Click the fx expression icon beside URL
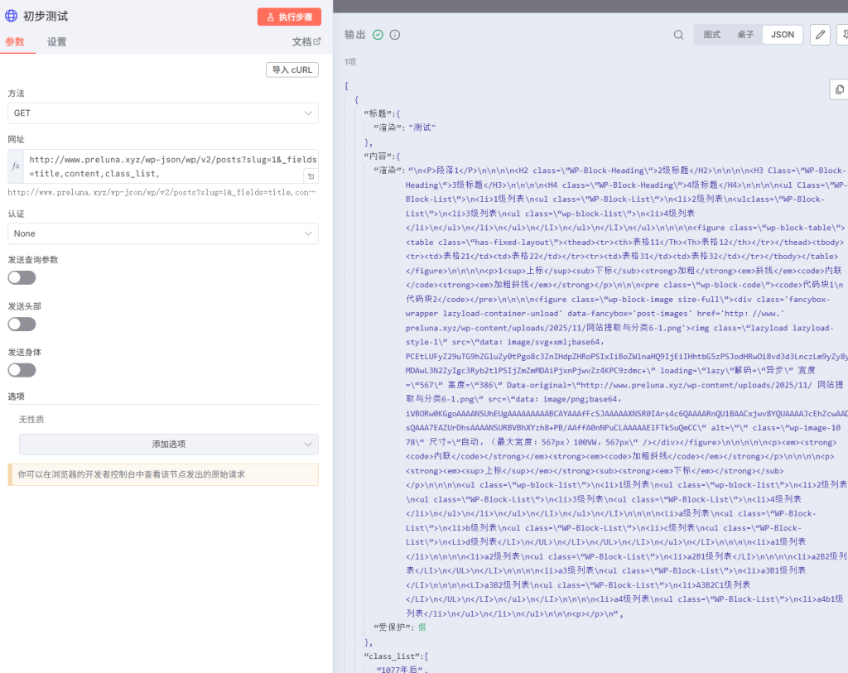Image resolution: width=848 pixels, height=673 pixels. (x=16, y=166)
